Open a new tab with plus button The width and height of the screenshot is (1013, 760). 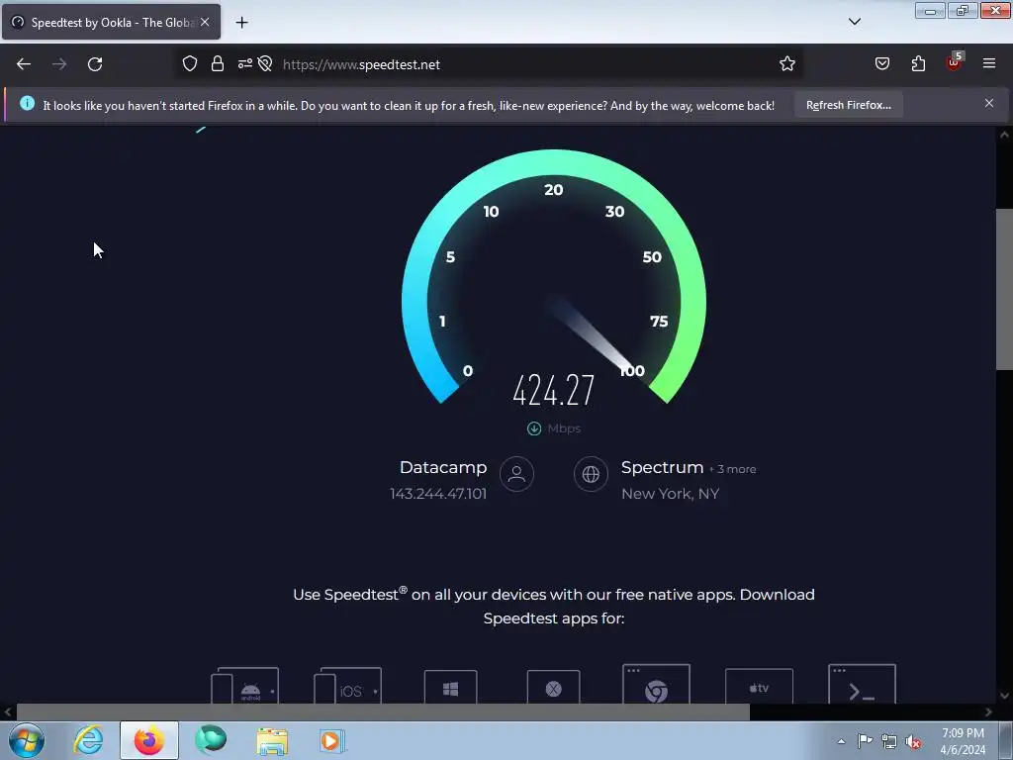(241, 23)
